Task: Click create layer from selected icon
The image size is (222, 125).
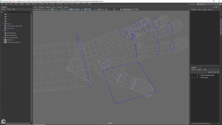Action: click(x=218, y=72)
